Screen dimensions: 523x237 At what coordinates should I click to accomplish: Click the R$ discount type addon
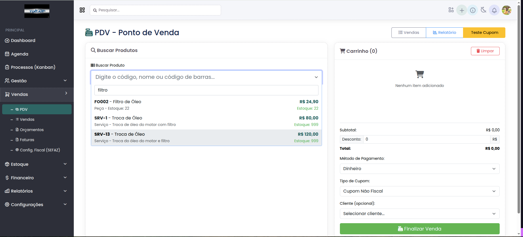495,139
